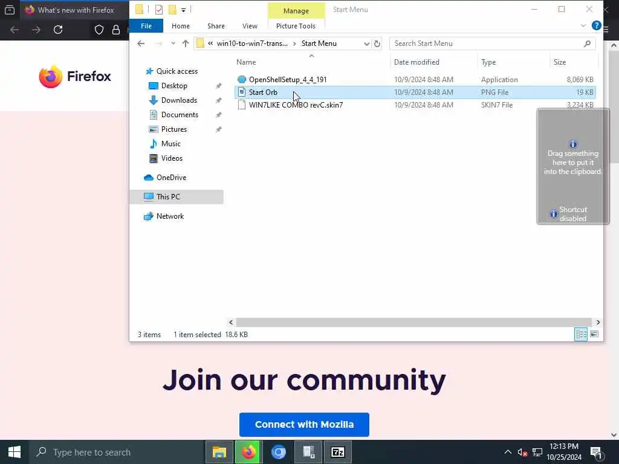
Task: Switch to the Home ribbon tab
Action: [x=180, y=26]
